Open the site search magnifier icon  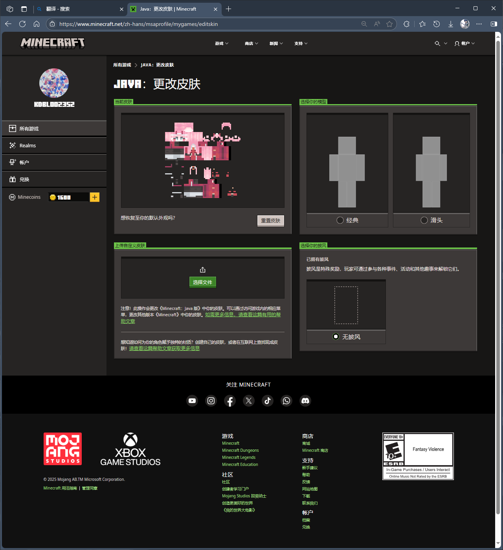tap(437, 44)
